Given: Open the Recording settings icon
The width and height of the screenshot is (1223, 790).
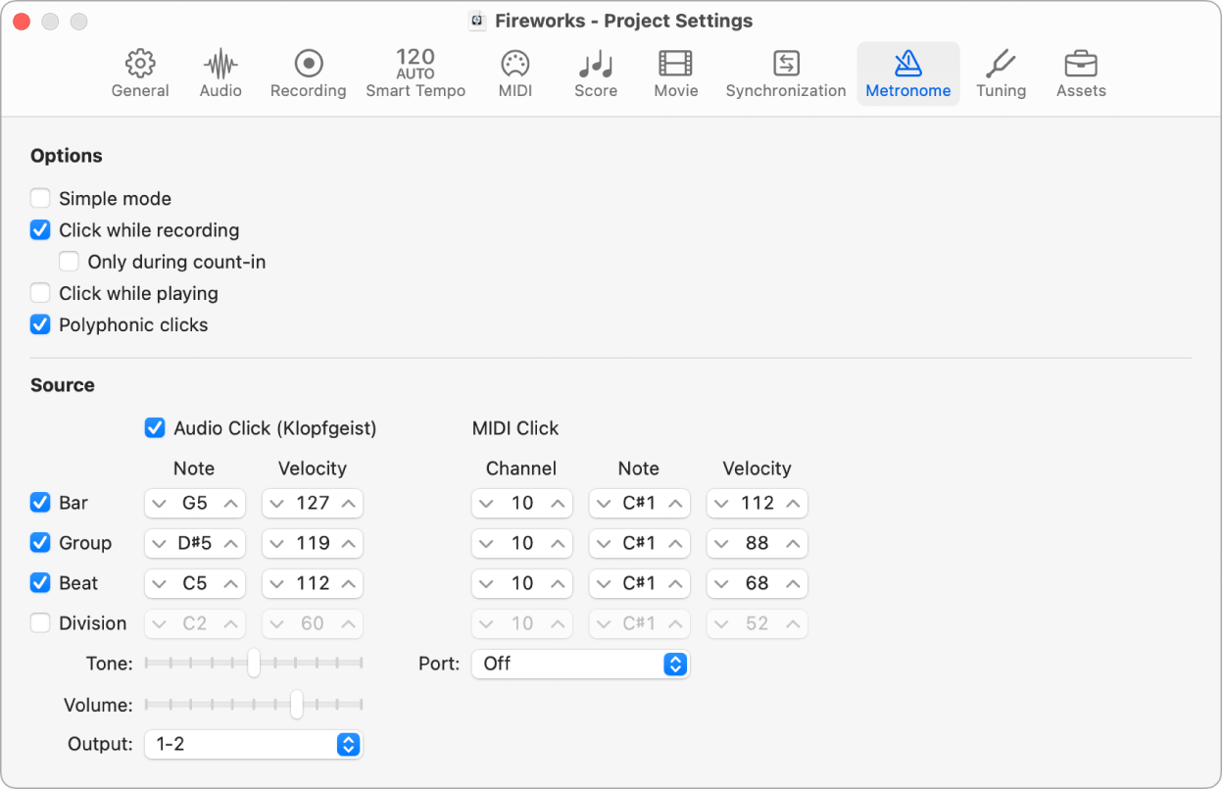Looking at the screenshot, I should [x=308, y=73].
